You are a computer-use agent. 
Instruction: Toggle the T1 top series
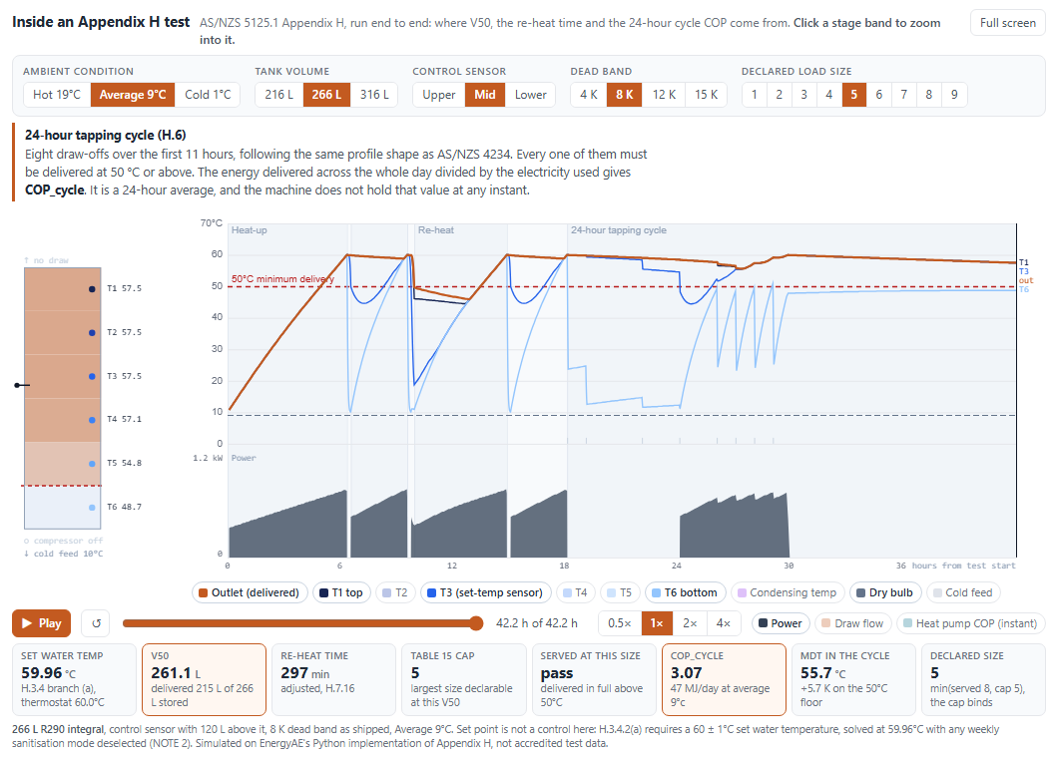(342, 593)
